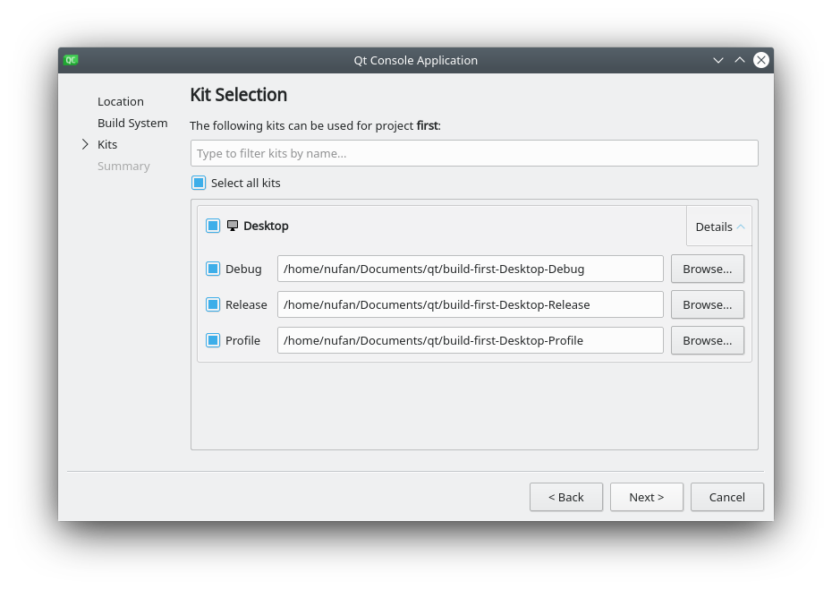Click the Desktop kit monitor icon
This screenshot has width=832, height=590.
pyautogui.click(x=233, y=226)
